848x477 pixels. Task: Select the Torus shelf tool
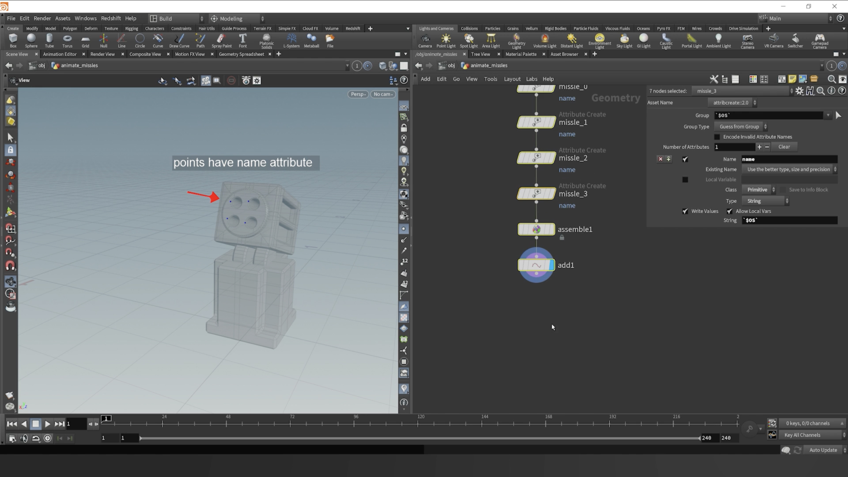[67, 41]
